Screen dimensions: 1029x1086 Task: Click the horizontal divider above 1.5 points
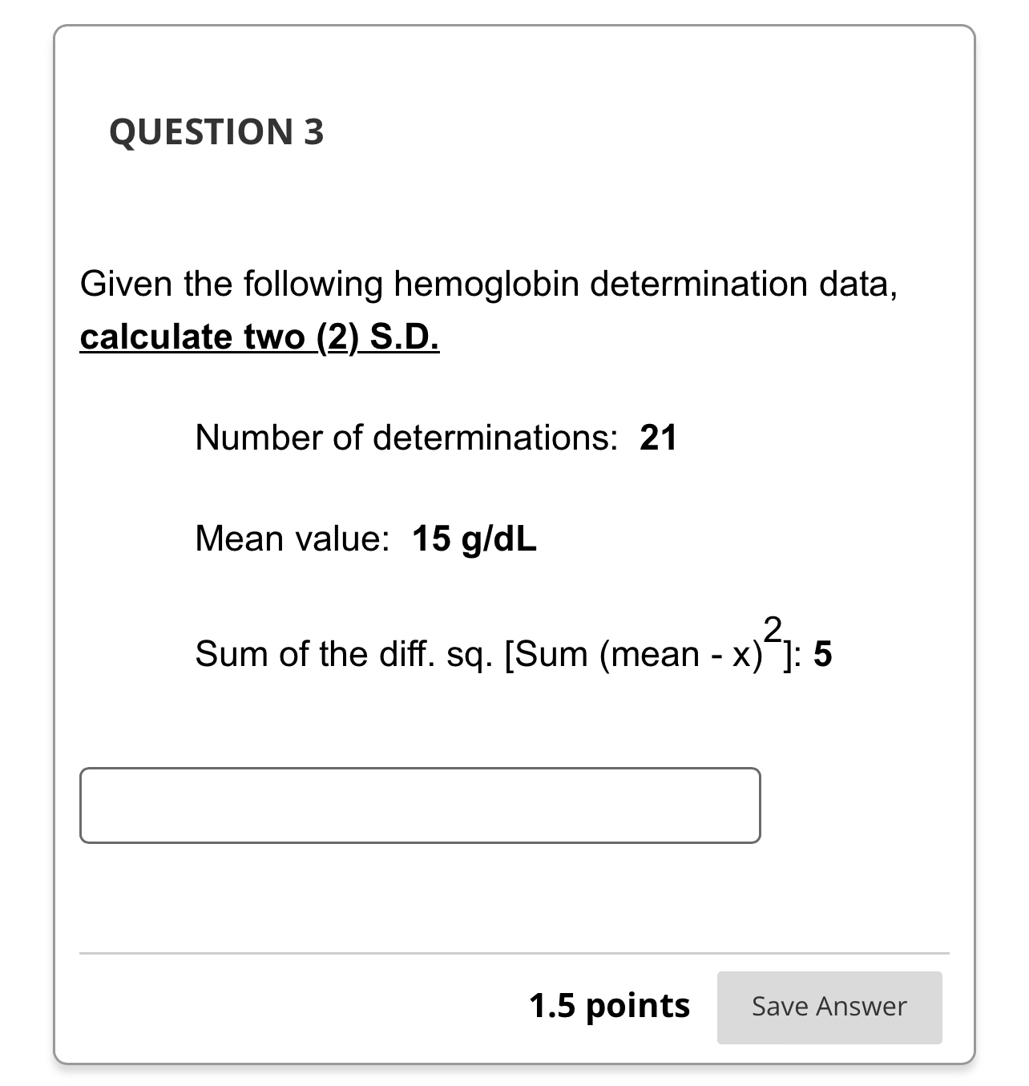[x=514, y=952]
